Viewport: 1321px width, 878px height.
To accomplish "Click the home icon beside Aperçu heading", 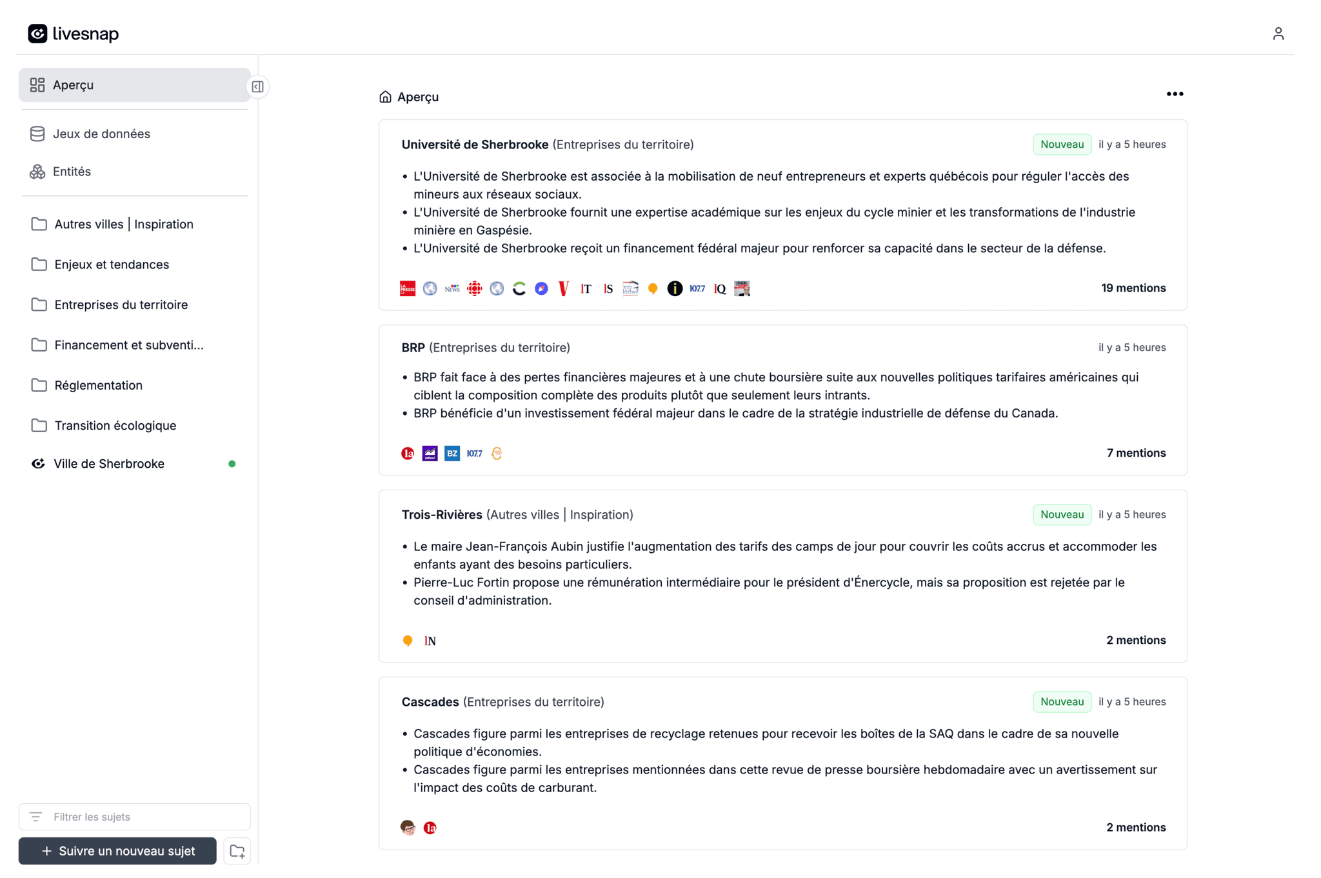I will pos(385,97).
